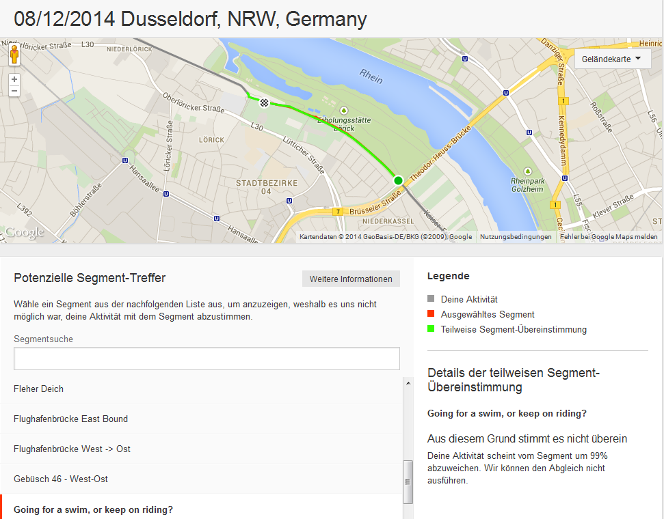Click green Teilweise Segment-Übereinstimmung swatch
Viewport: 664px width, 519px height.
[431, 328]
